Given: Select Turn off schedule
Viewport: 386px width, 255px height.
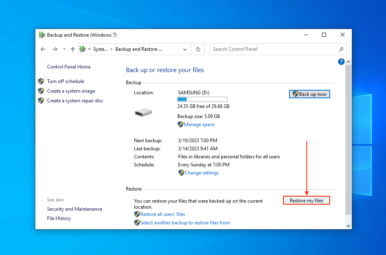Looking at the screenshot, I should (x=66, y=81).
